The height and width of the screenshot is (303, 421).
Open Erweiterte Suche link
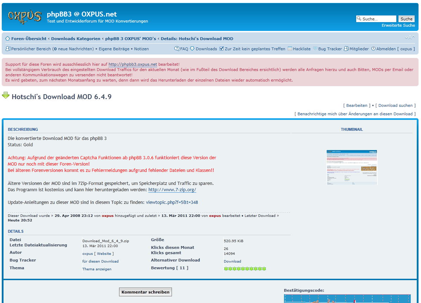pos(398,25)
